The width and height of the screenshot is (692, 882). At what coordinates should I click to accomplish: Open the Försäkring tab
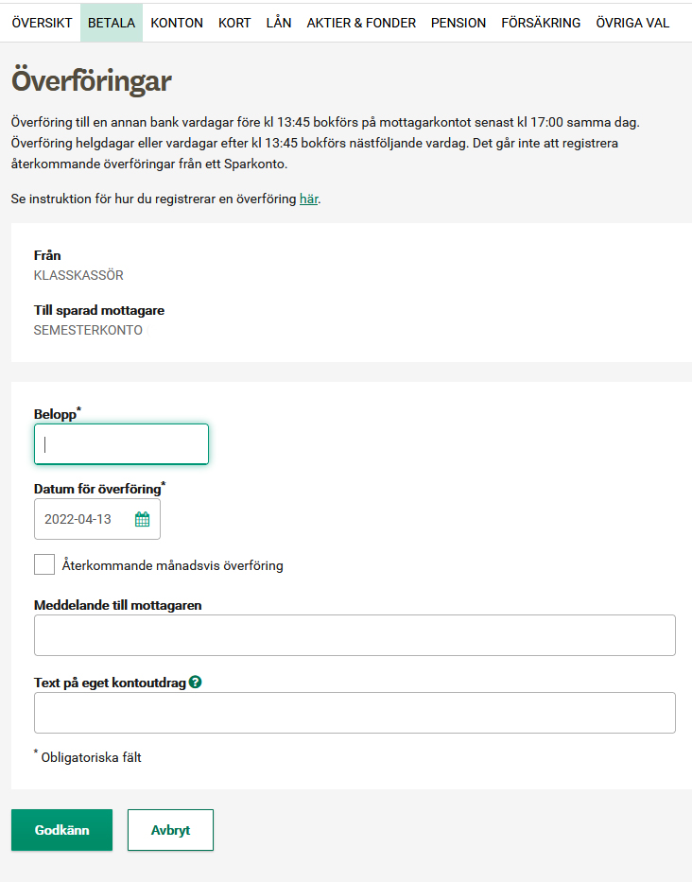pyautogui.click(x=542, y=23)
